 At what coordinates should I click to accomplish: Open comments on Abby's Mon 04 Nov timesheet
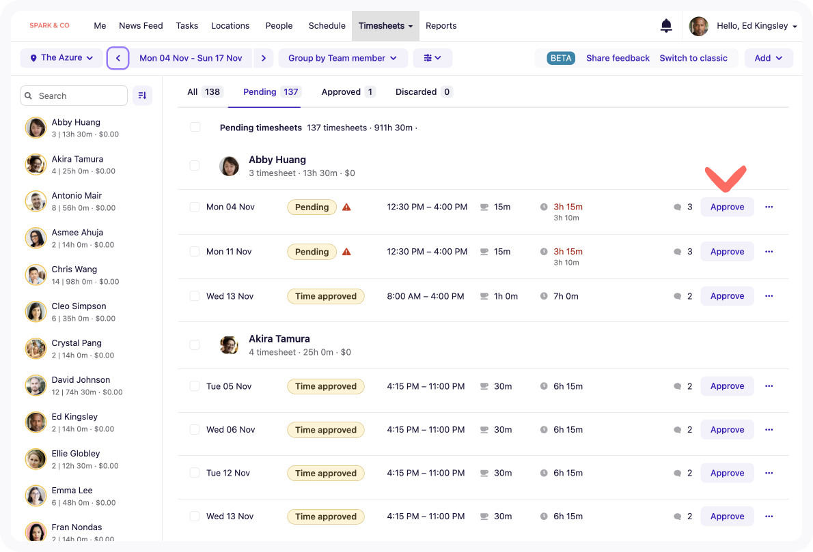[683, 207]
